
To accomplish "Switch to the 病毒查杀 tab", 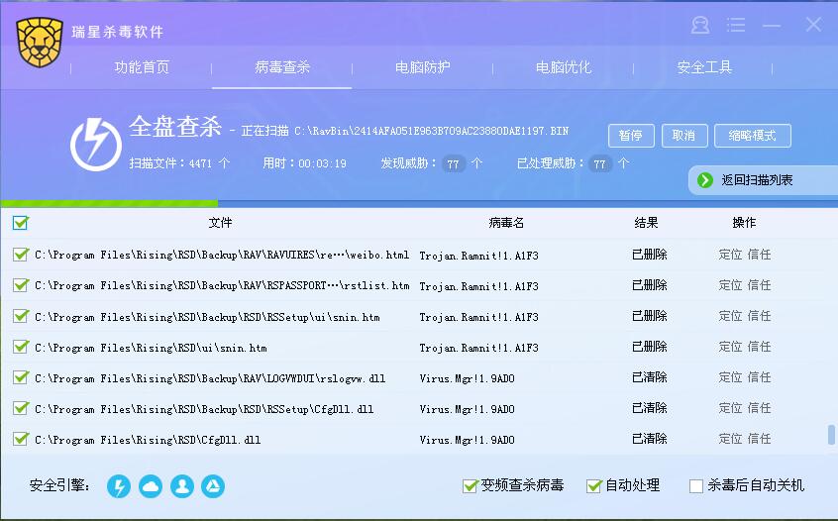I will 282,67.
